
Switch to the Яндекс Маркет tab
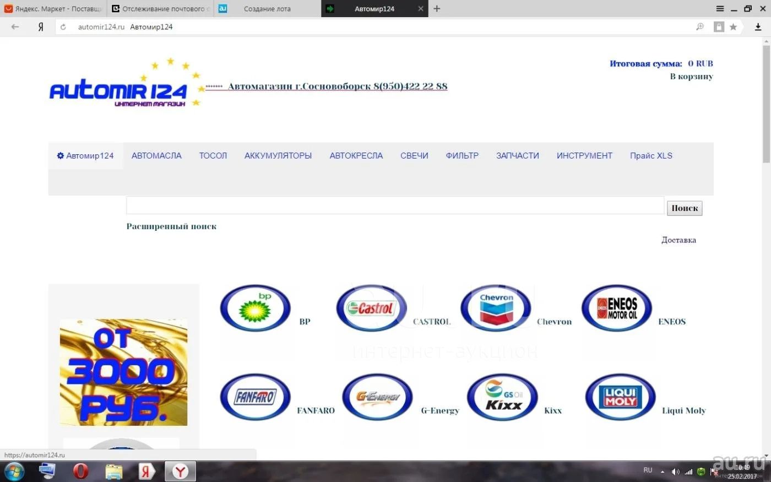tap(53, 8)
